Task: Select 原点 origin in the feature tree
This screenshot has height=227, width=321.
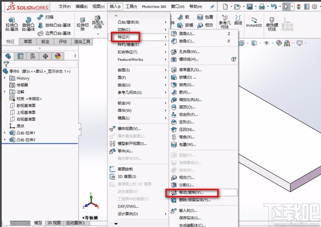Action: pyautogui.click(x=17, y=126)
